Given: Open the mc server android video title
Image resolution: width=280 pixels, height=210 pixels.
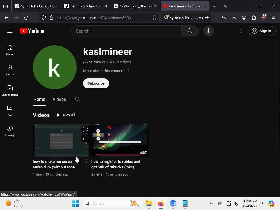Looking at the screenshot, I should coord(55,164).
